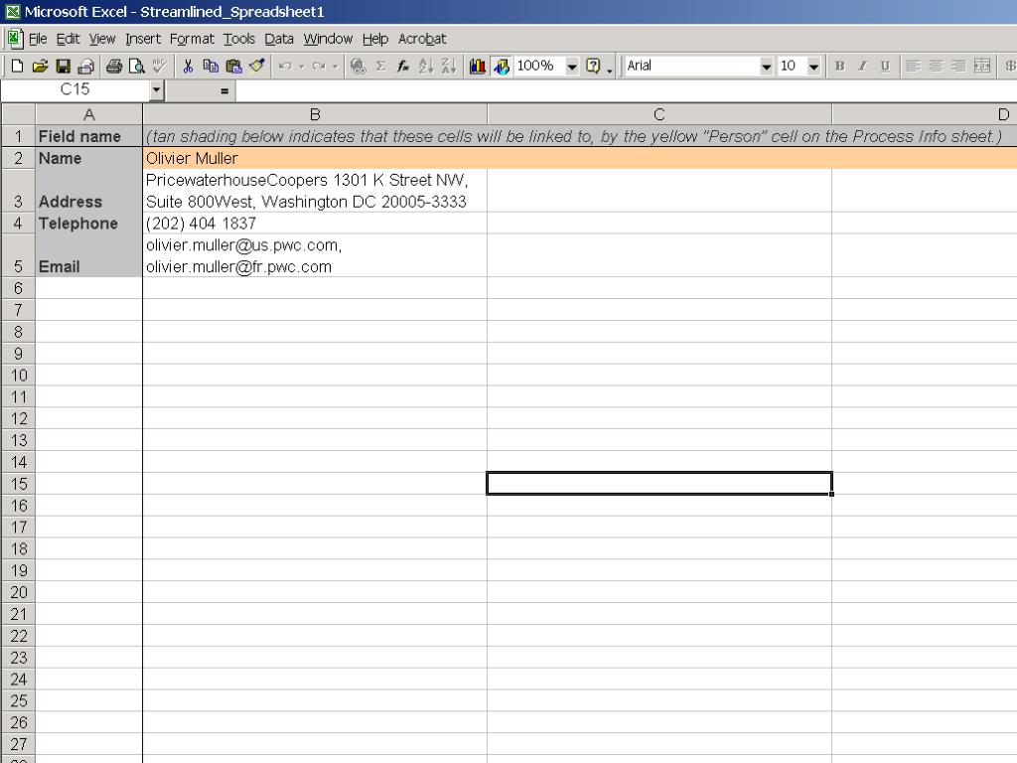Open the Format menu

pos(192,39)
